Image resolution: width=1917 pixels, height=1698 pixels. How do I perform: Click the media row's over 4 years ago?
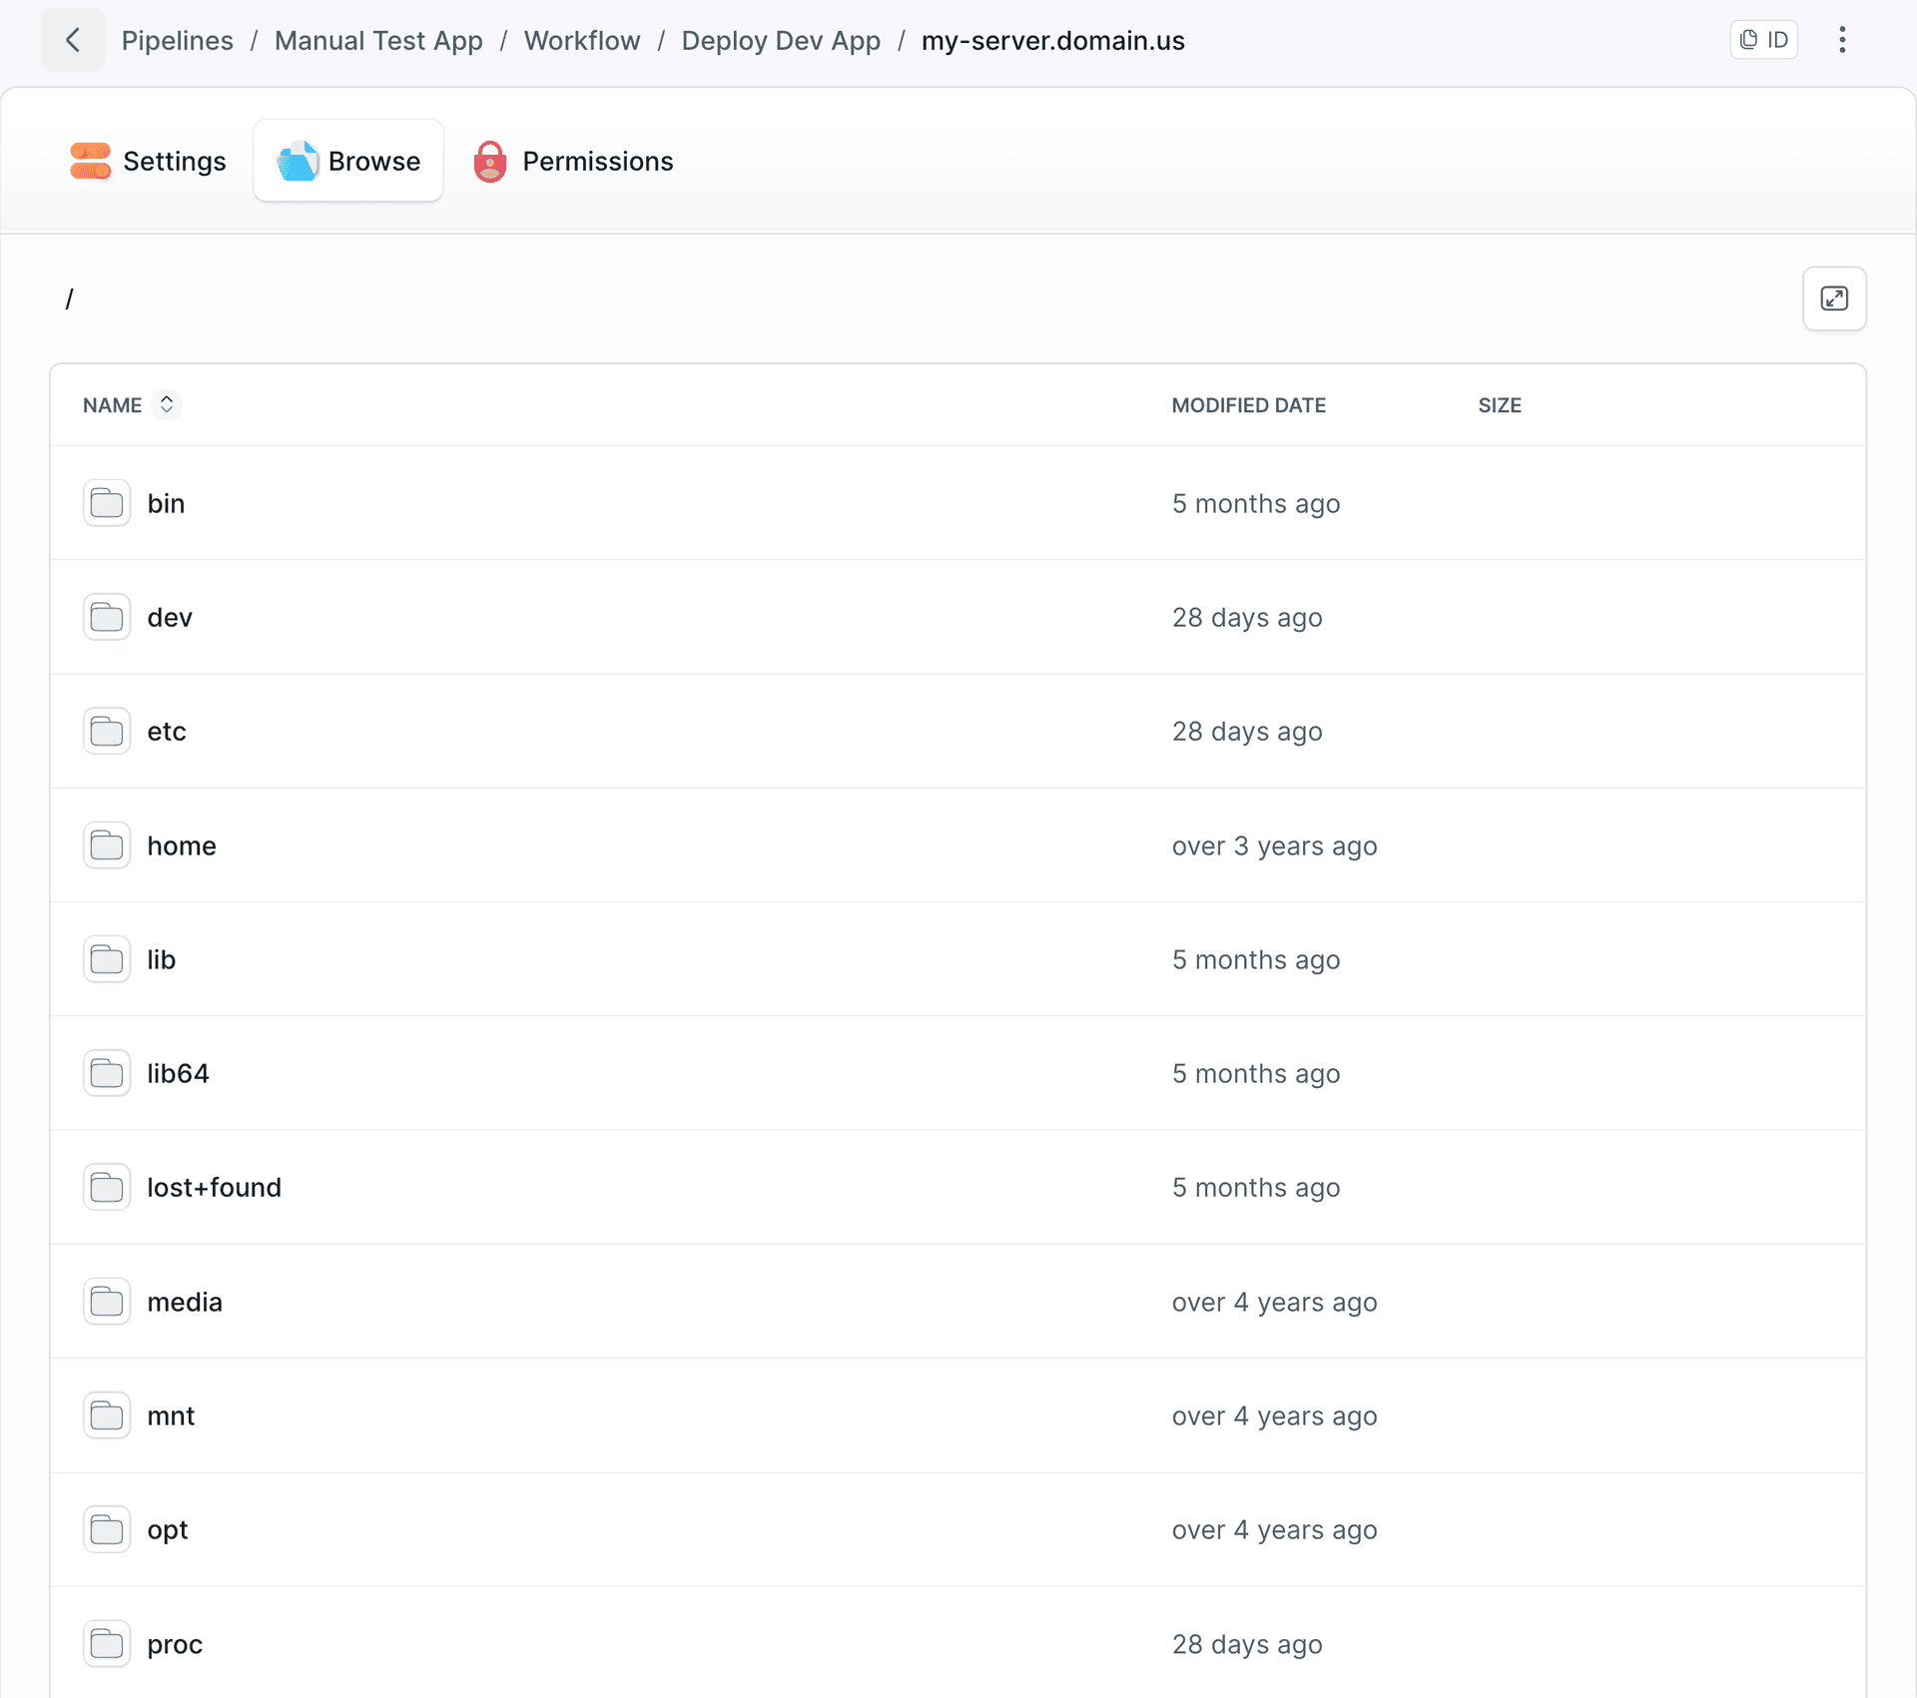click(1274, 1302)
